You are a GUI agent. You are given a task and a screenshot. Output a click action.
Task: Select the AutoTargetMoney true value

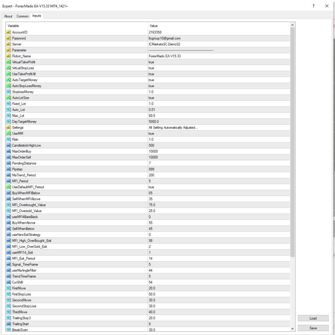[151, 80]
